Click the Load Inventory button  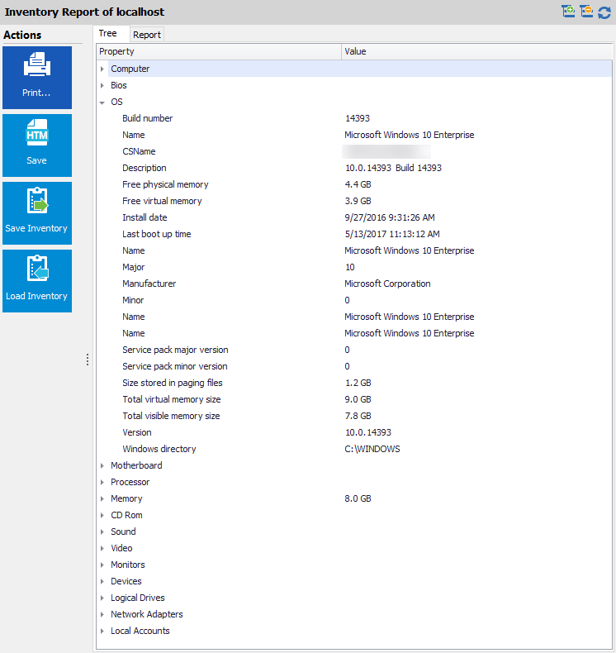tap(37, 280)
